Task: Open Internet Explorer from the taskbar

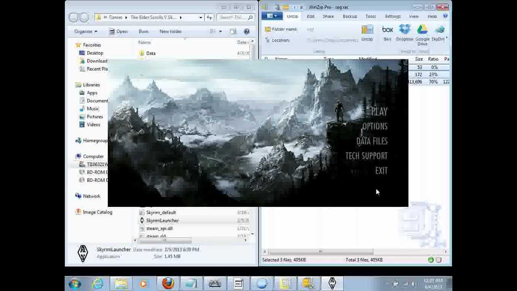Action: coord(98,284)
